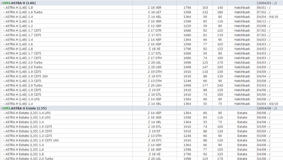
Task: Select the OPEL ASTRA H Estate (L35) header title
Action: click(24, 108)
